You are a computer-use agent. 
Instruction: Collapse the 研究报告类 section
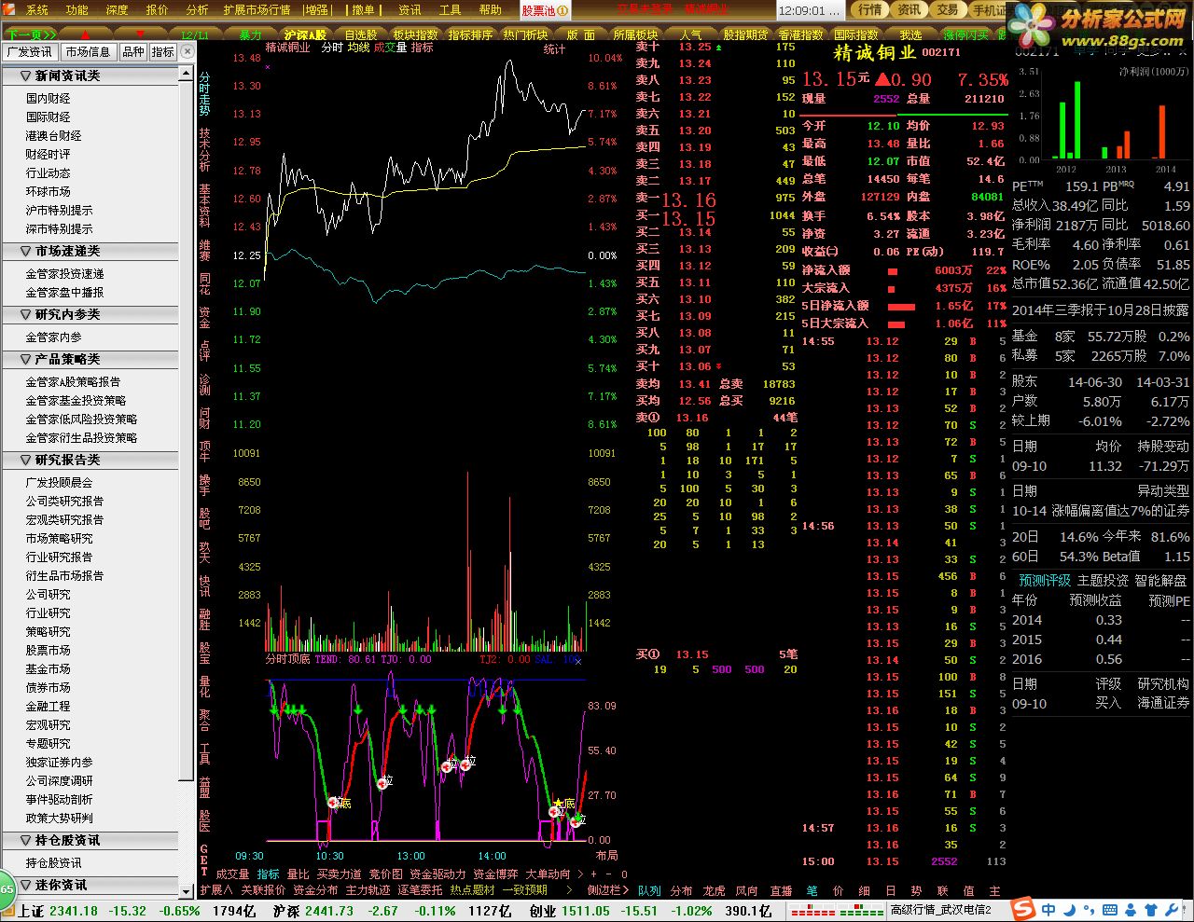pos(90,460)
